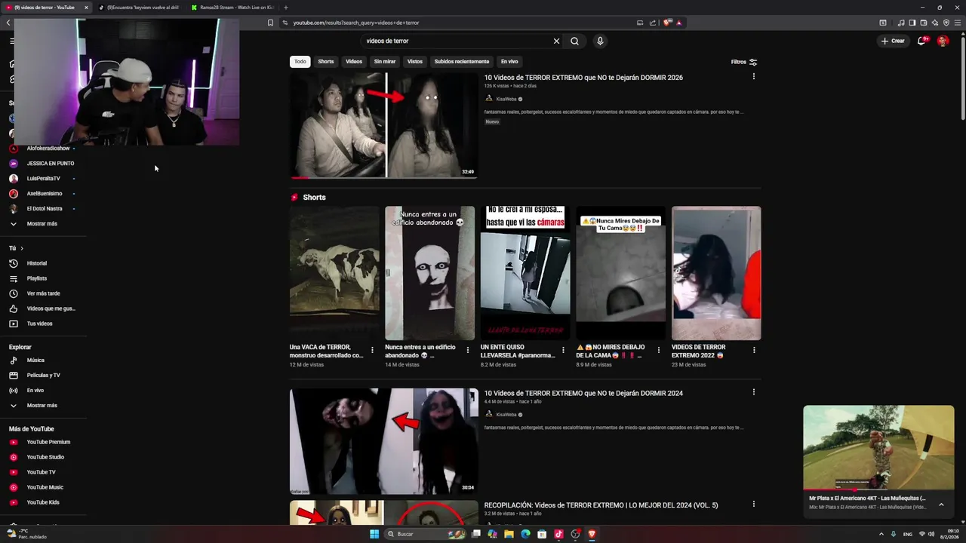
Task: Click the share page icon in address bar
Action: coord(651,23)
